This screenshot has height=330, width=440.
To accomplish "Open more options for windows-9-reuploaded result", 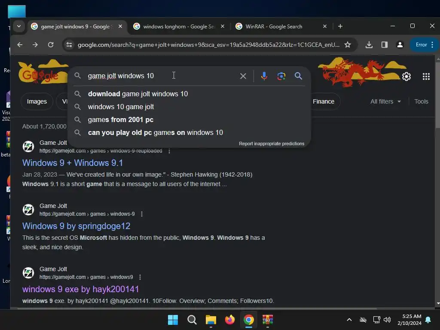I will point(169,151).
